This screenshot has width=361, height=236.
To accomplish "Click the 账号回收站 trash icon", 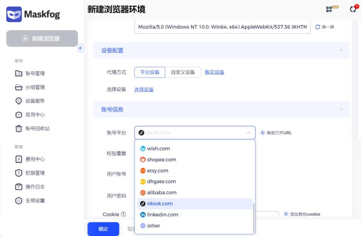I will [x=19, y=129].
